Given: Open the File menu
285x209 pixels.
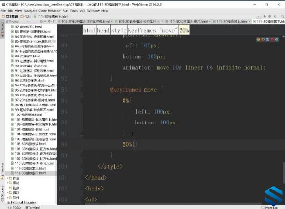Looking at the screenshot, I should [3, 11].
